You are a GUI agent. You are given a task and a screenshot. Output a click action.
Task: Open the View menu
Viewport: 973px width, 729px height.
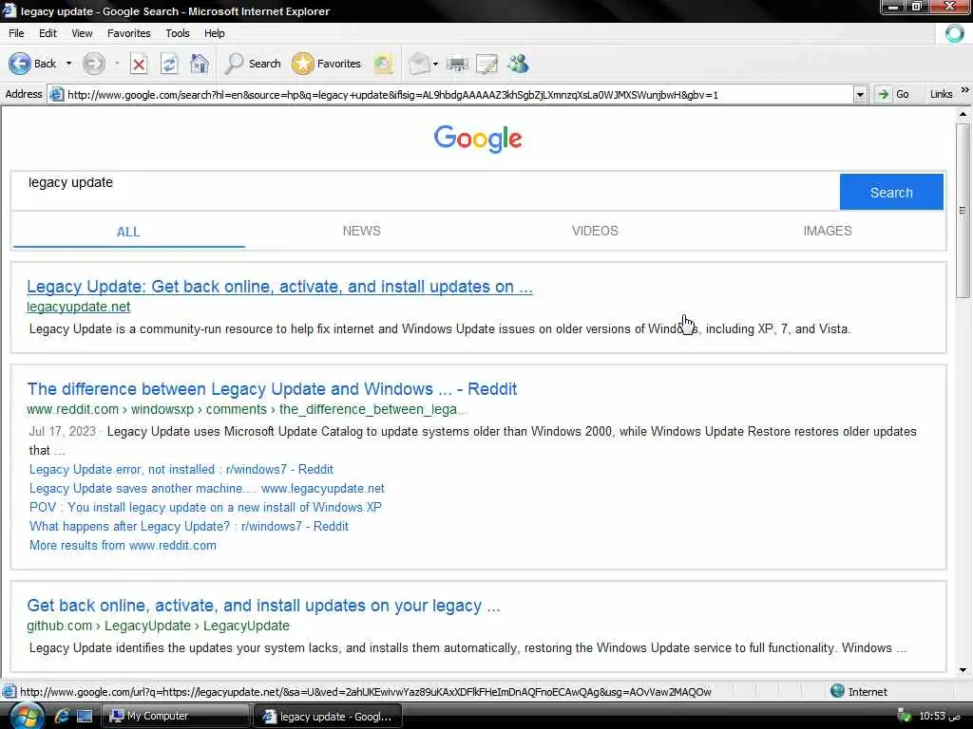tap(82, 33)
